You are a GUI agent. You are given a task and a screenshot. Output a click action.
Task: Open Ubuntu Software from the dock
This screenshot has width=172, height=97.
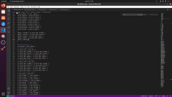(3, 18)
